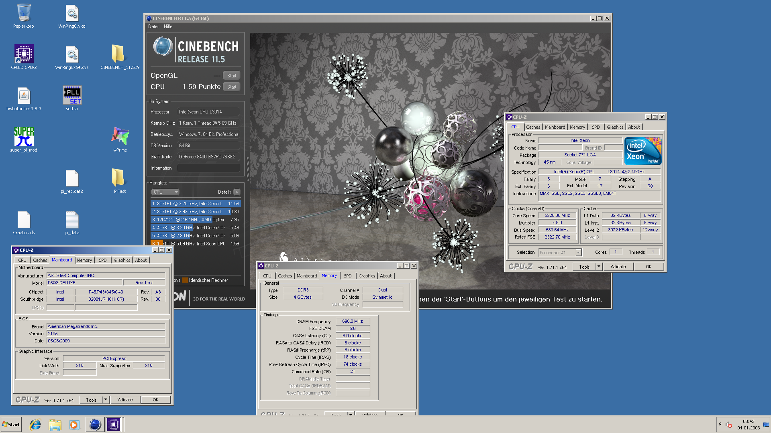Select the WinRing0x64.sys file icon

click(72, 57)
